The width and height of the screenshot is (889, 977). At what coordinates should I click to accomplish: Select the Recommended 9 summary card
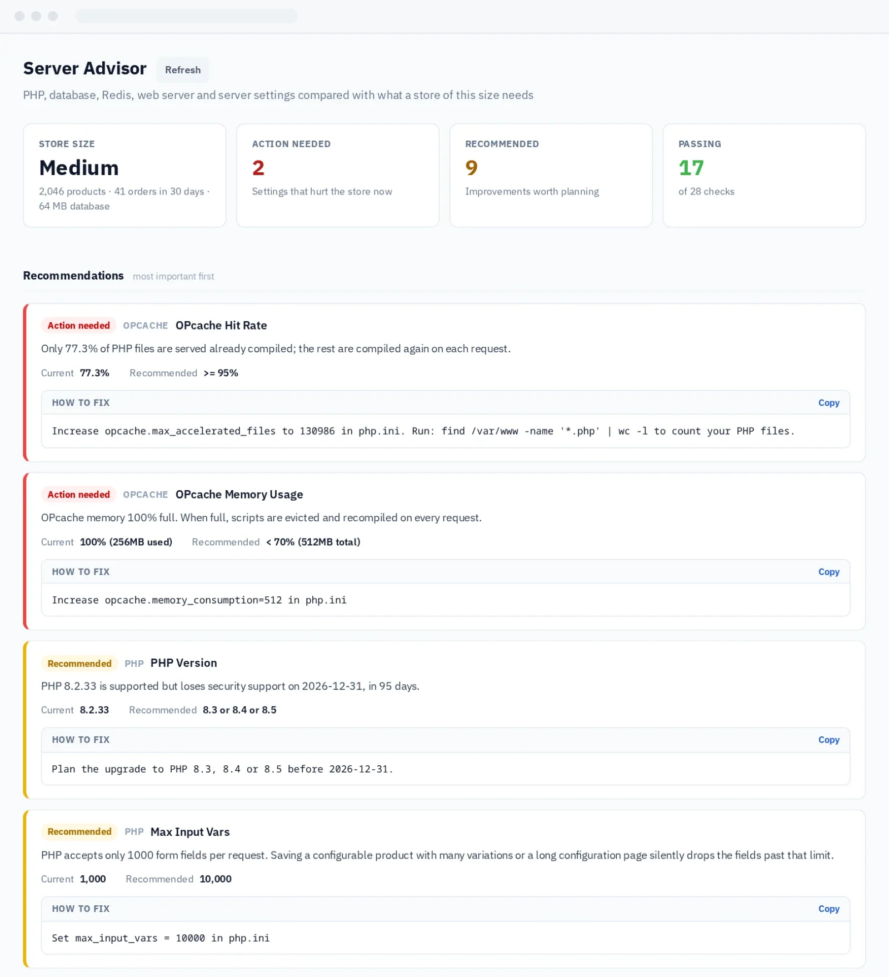551,175
